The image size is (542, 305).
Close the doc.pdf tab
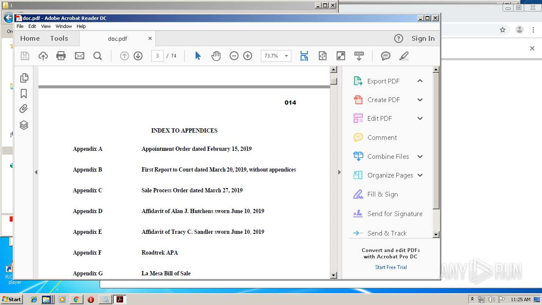point(150,38)
